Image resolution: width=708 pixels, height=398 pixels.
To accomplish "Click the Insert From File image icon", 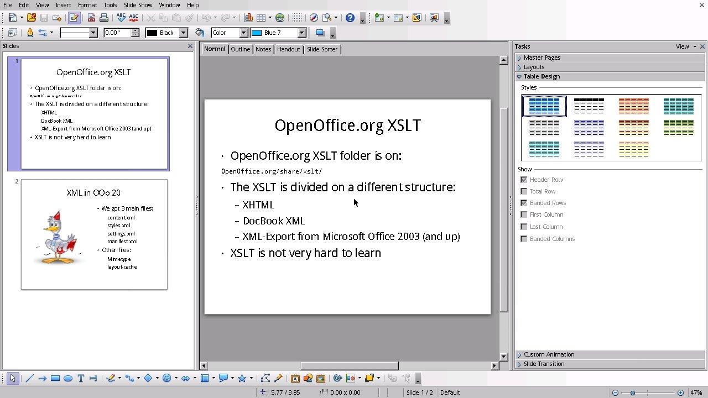I will [x=308, y=378].
